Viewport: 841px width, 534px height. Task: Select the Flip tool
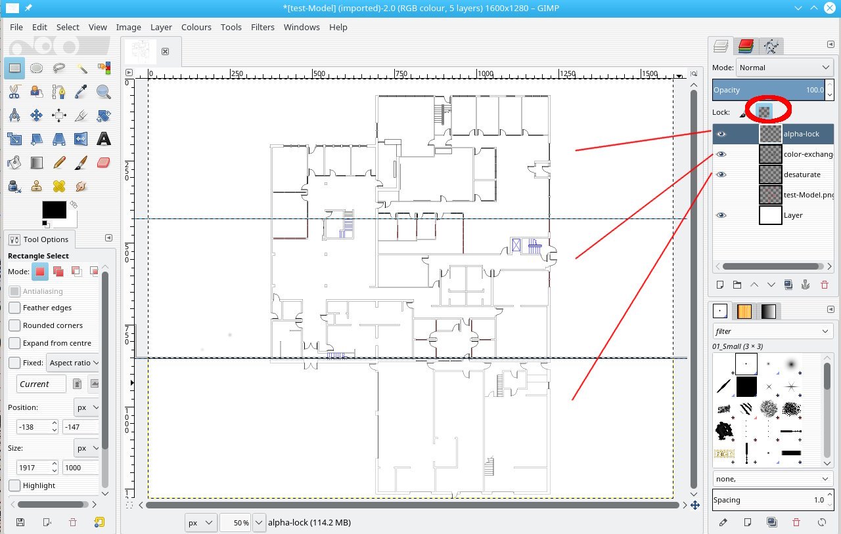[81, 139]
